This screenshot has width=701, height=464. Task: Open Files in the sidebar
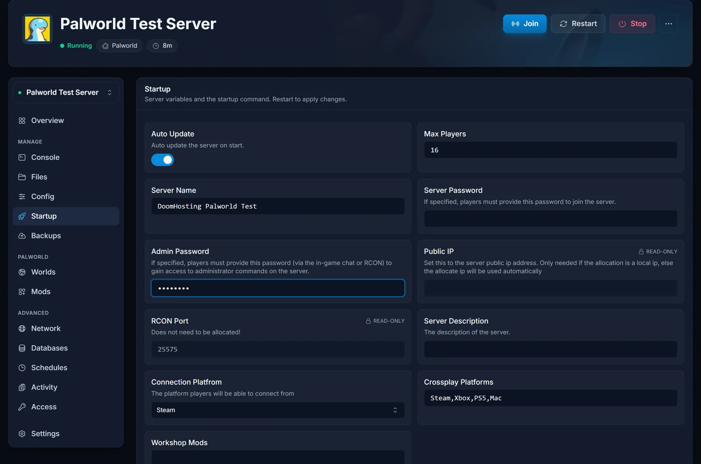tap(66, 177)
